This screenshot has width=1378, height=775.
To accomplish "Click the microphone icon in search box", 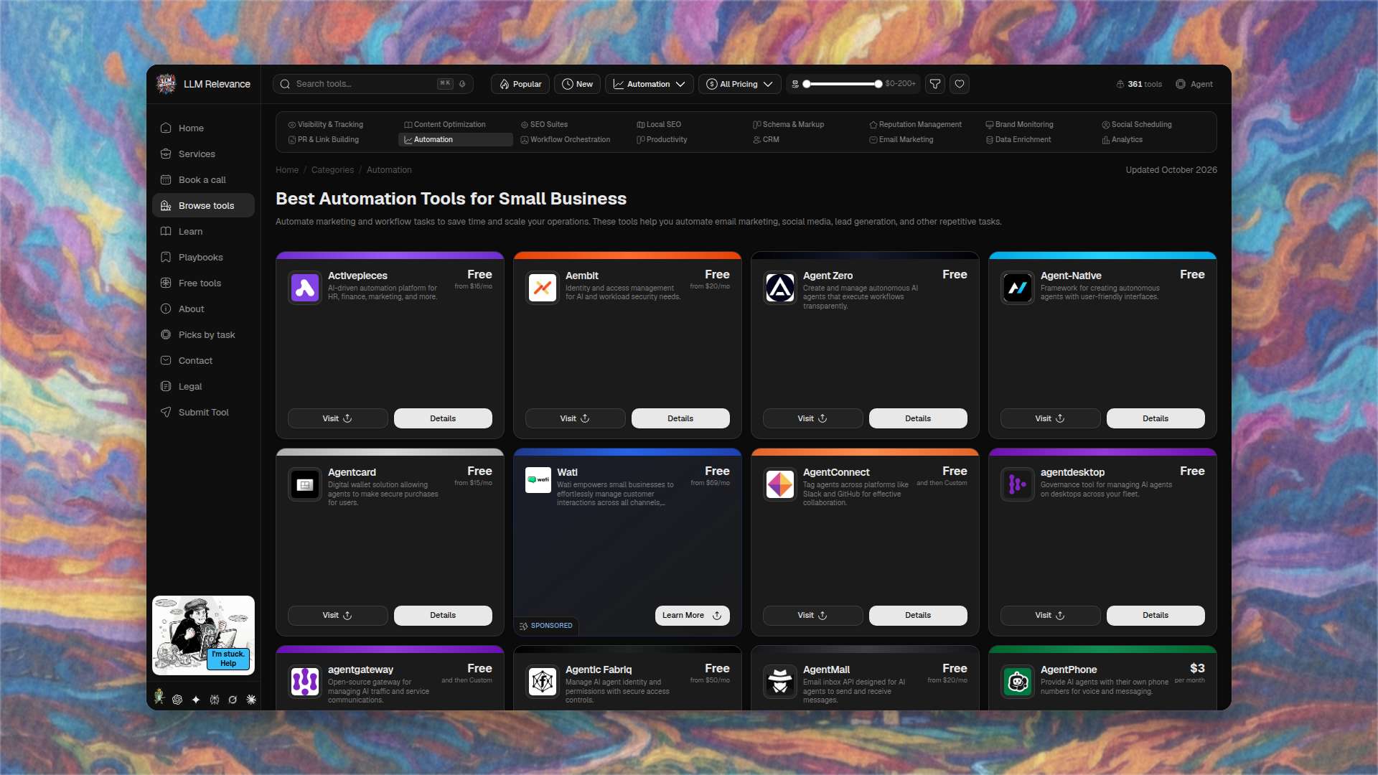I will tap(462, 84).
